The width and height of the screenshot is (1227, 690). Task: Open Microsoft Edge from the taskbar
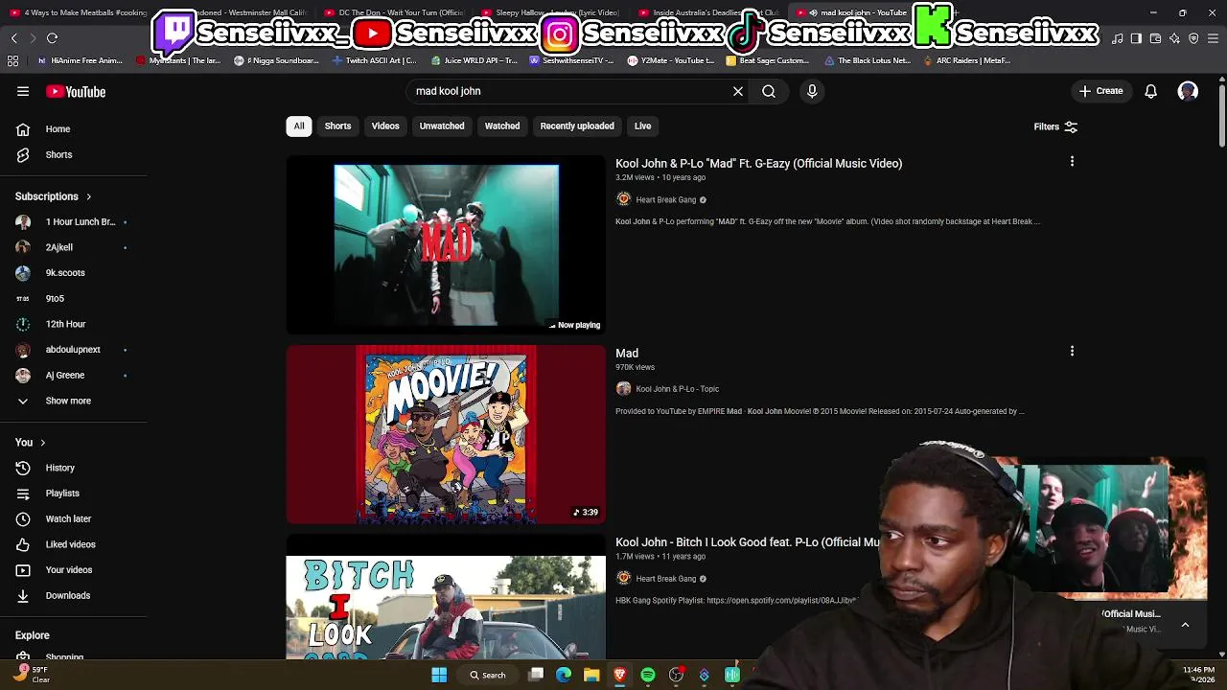(564, 675)
